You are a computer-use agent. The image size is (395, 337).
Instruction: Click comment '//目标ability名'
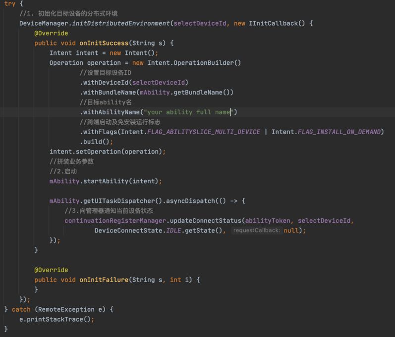click(106, 102)
